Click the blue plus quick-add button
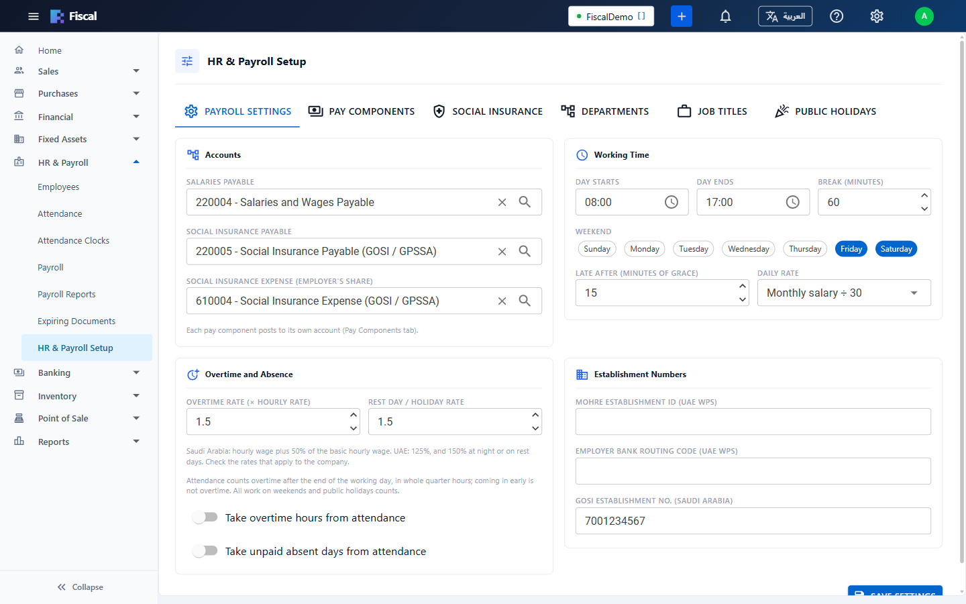Viewport: 966px width, 604px height. [682, 16]
